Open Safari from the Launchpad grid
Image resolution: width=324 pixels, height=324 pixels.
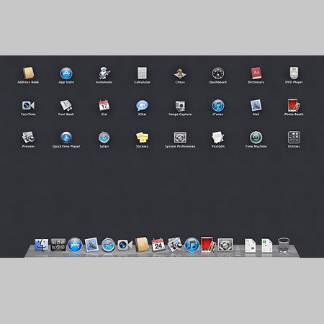(104, 138)
